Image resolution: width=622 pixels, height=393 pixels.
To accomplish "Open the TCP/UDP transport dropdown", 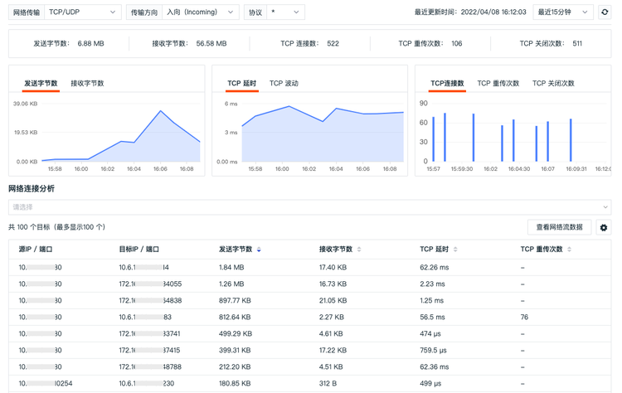I will point(82,12).
